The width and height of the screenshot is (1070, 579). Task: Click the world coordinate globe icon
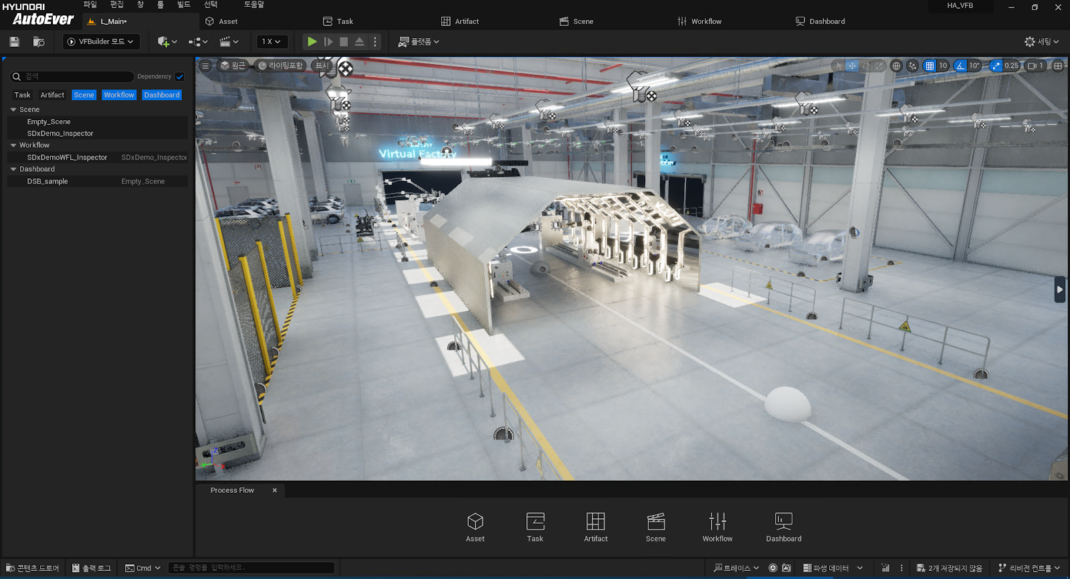[896, 65]
